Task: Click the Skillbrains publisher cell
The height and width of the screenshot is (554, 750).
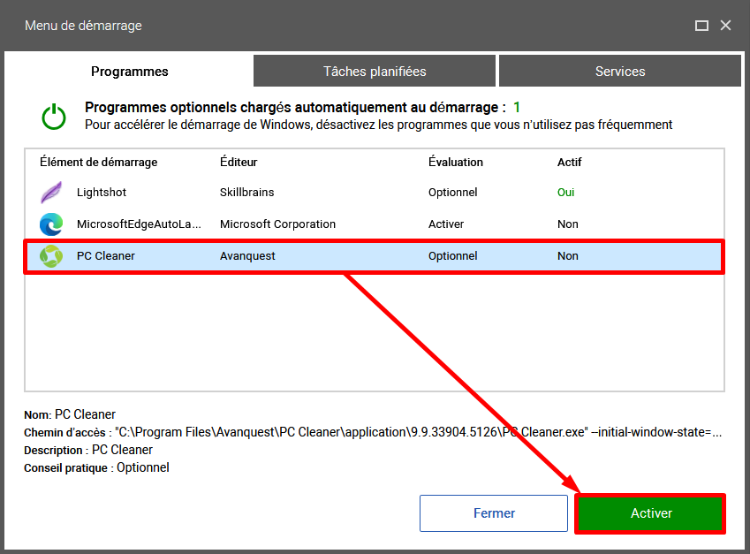Action: pyautogui.click(x=246, y=193)
